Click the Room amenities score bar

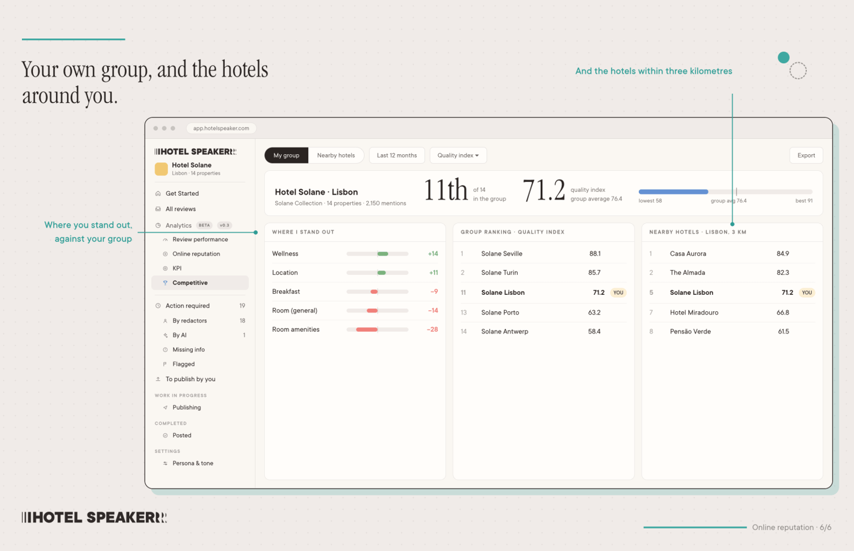377,330
